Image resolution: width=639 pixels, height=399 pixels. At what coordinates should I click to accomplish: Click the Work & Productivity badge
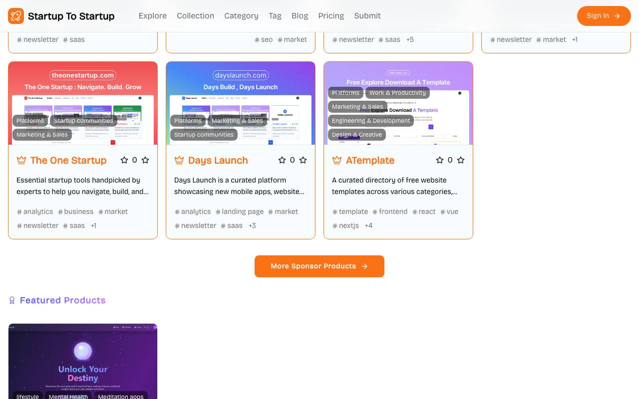(x=397, y=93)
